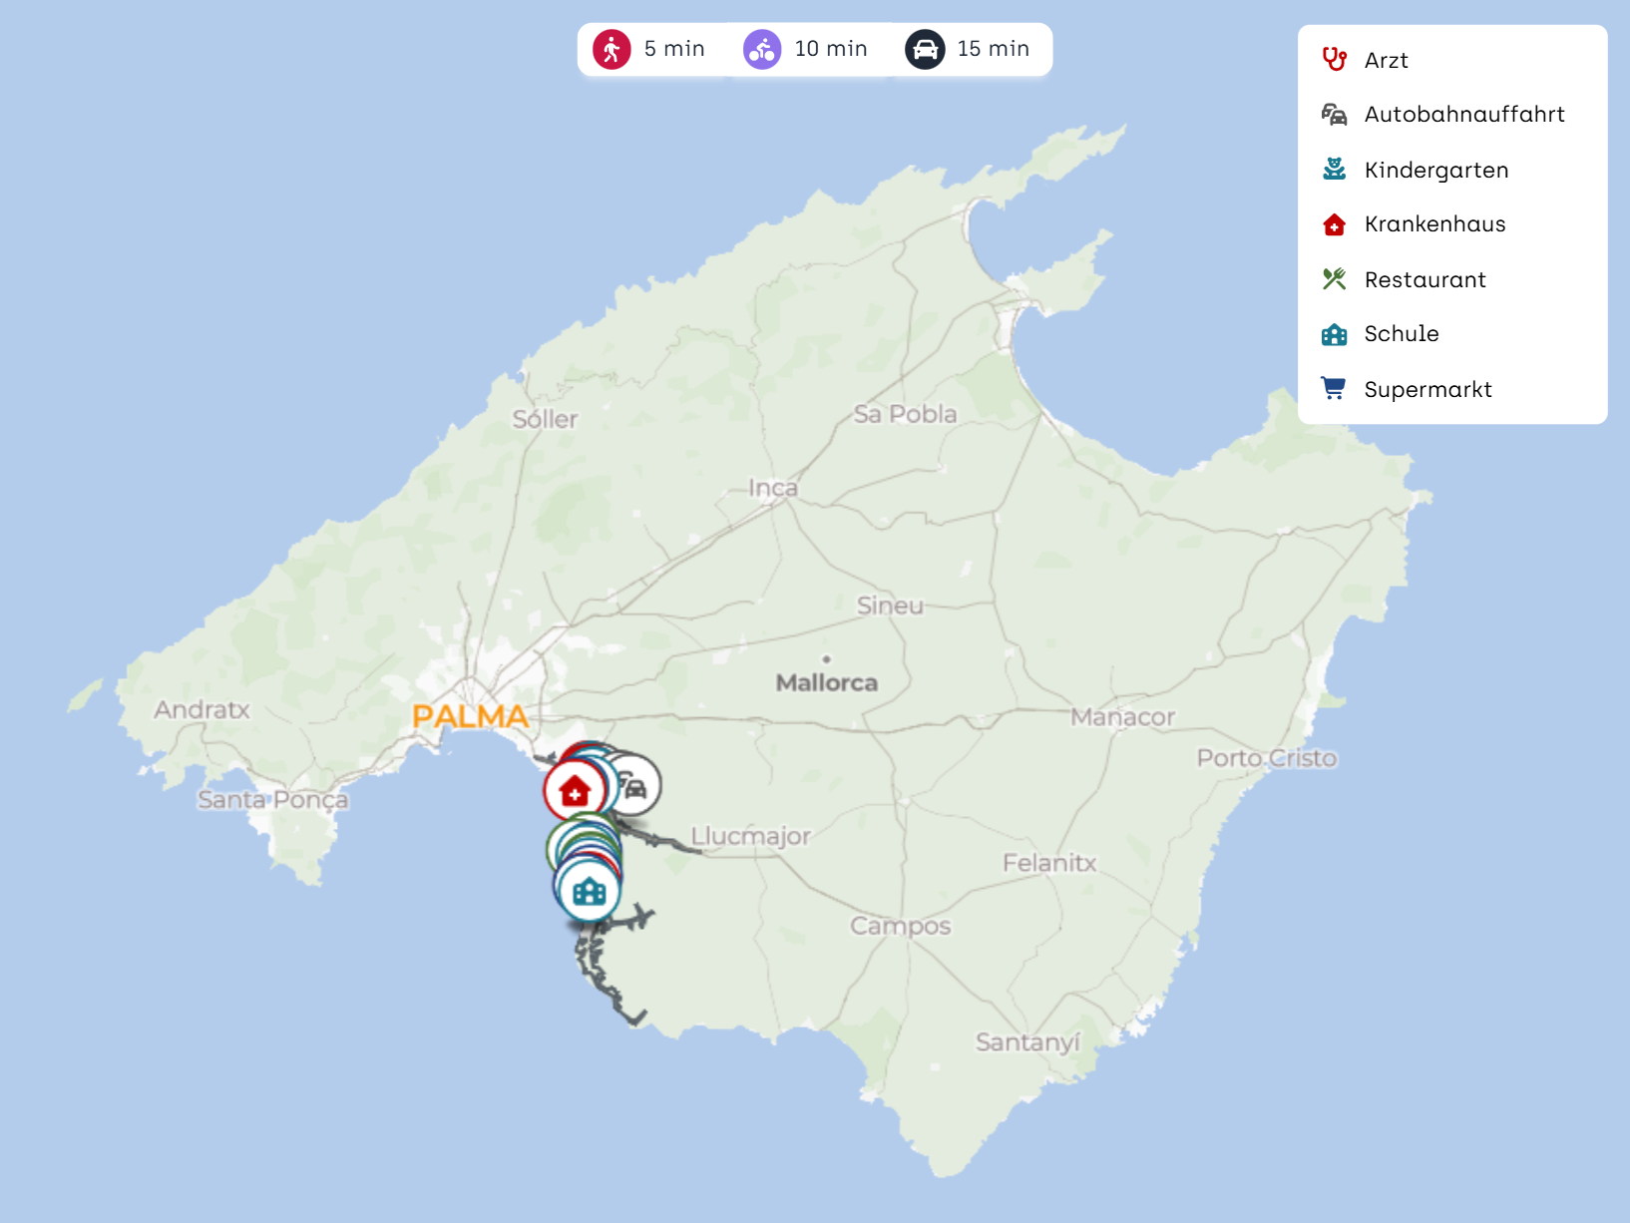Toggle the Restaurant legend label
1630x1223 pixels.
pyautogui.click(x=1425, y=279)
